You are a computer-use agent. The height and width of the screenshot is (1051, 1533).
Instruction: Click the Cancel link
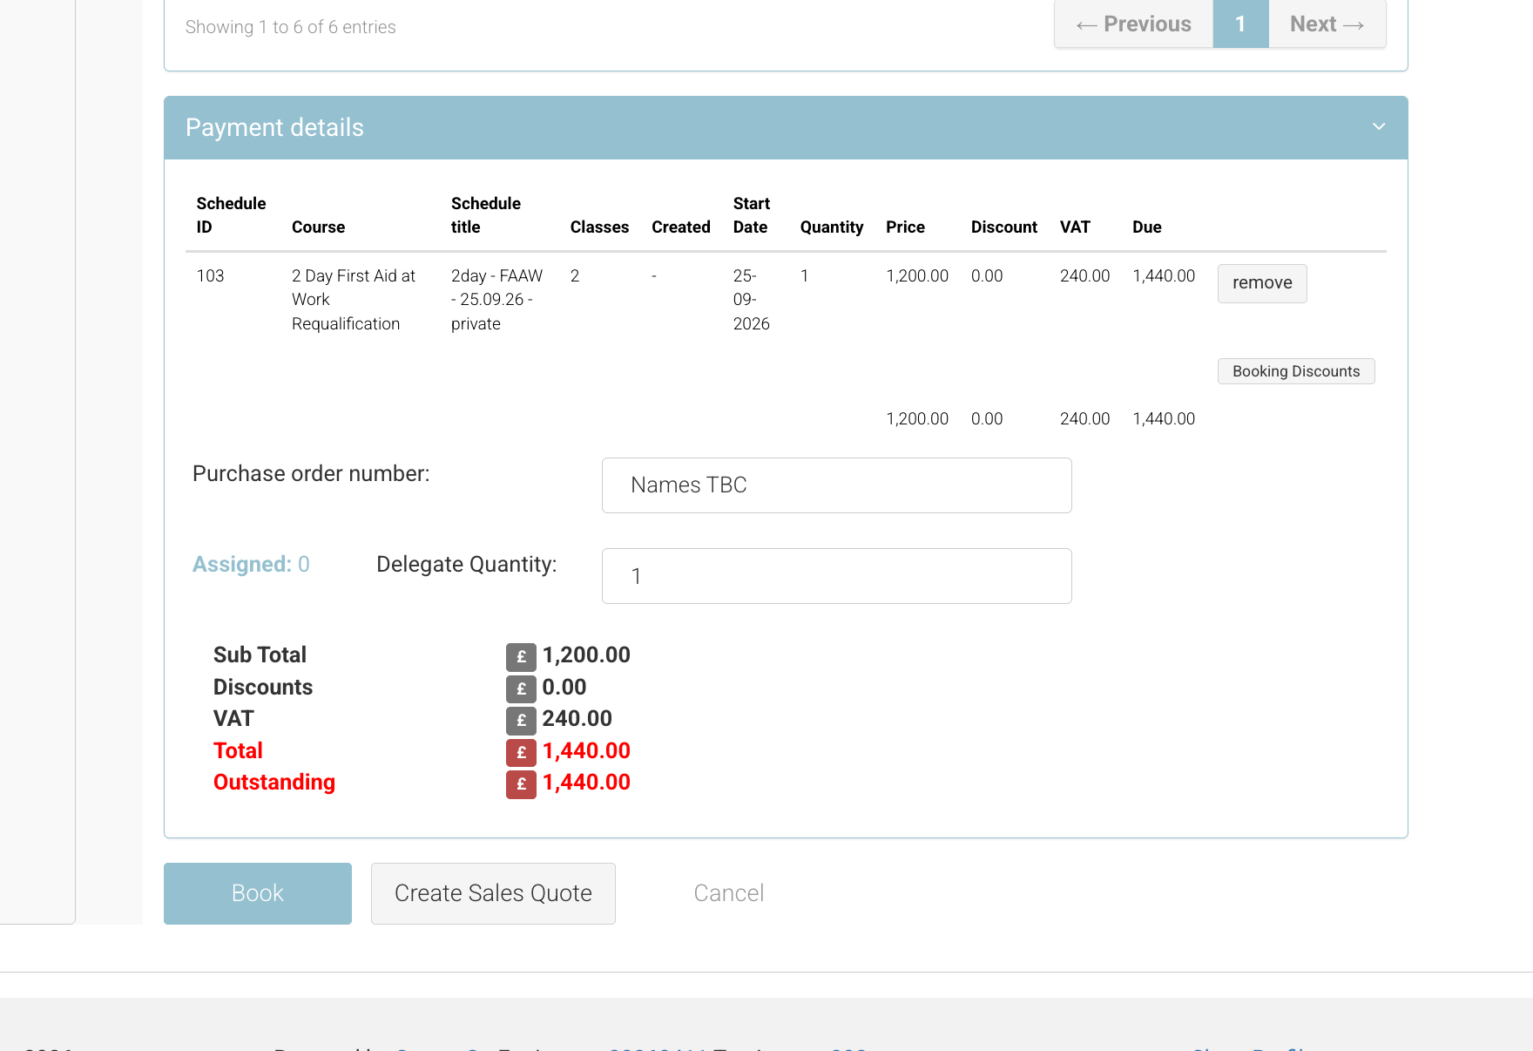tap(728, 892)
